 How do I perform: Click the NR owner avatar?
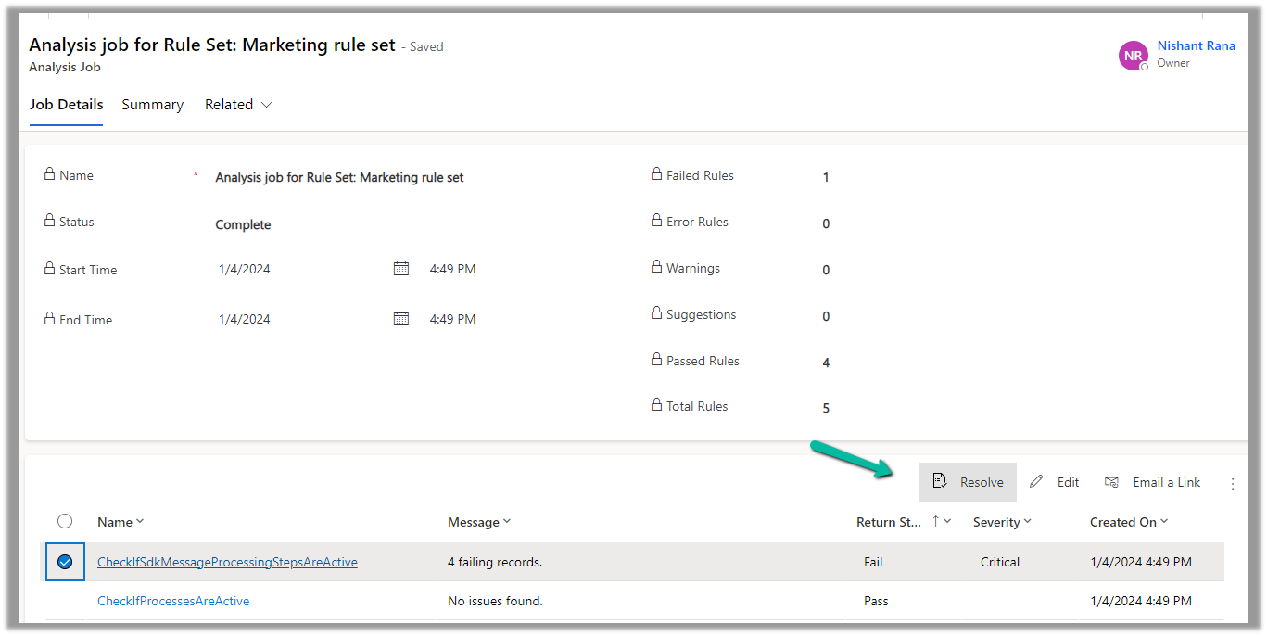(x=1133, y=56)
